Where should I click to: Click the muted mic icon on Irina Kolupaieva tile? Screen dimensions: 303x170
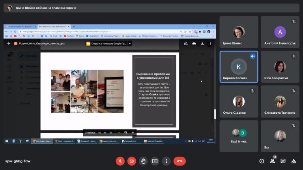(294, 56)
